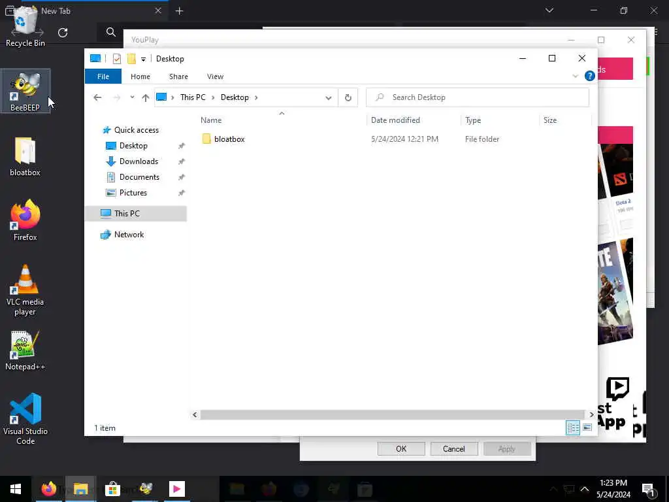Select the bloatbox folder on the desktop
669x502 pixels.
coord(25,157)
